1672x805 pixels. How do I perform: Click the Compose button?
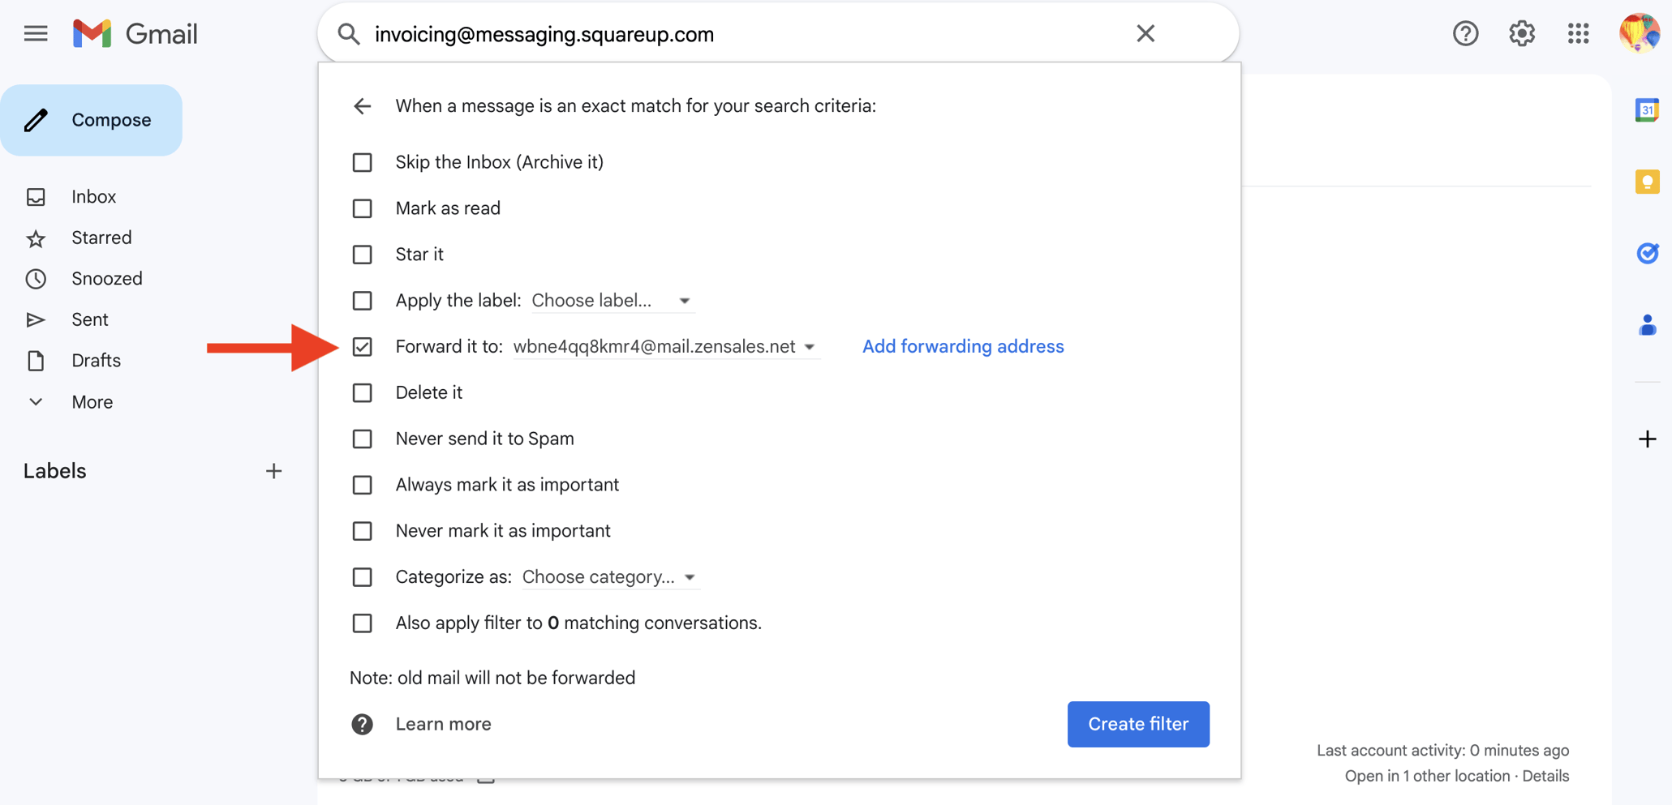(92, 120)
